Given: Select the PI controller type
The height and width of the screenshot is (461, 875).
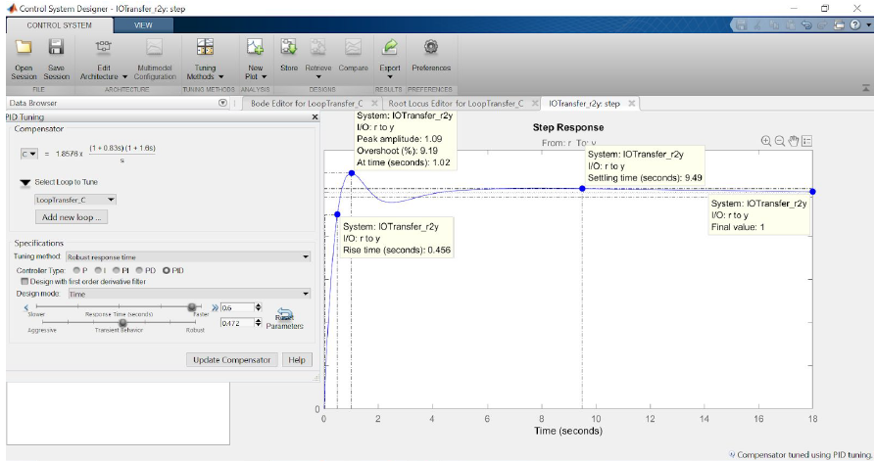Looking at the screenshot, I should [x=117, y=269].
